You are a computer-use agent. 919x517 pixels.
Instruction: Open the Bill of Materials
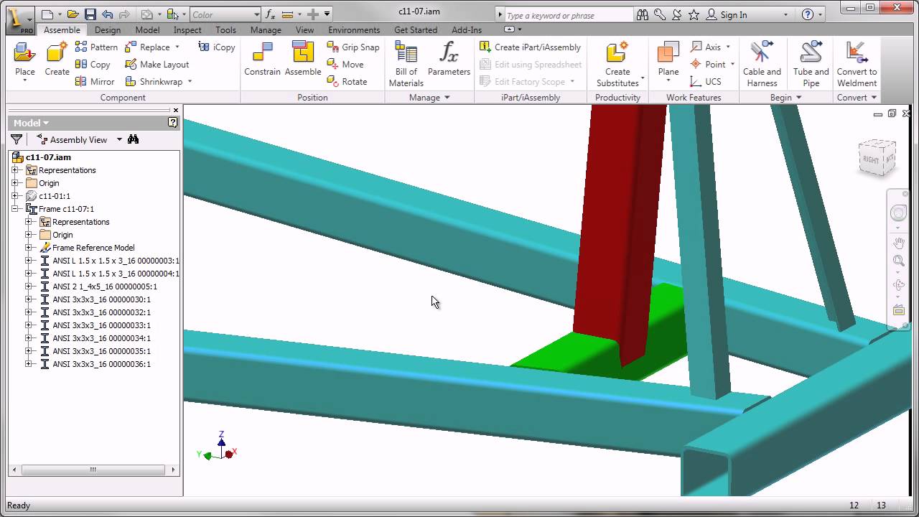[x=406, y=64]
